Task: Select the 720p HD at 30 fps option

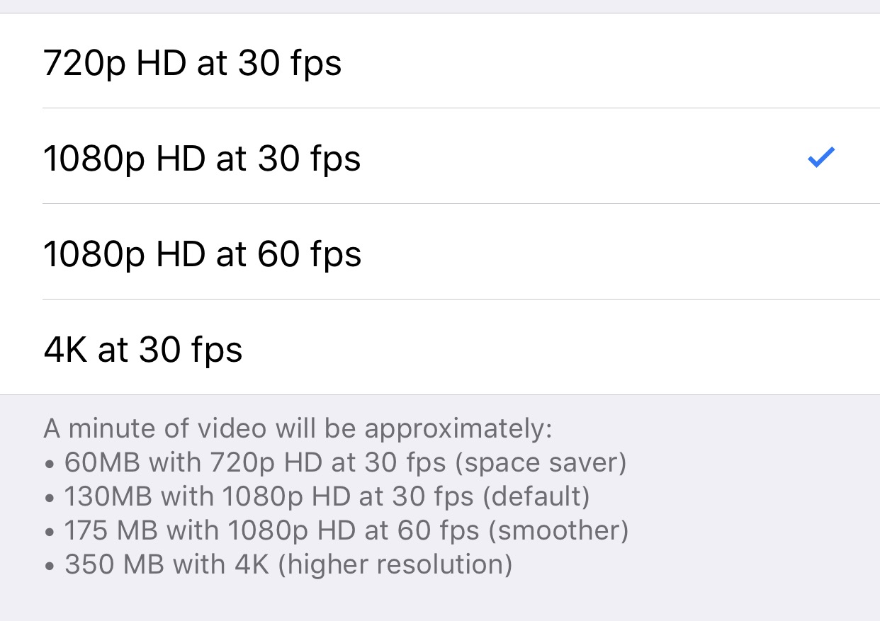Action: [x=193, y=63]
